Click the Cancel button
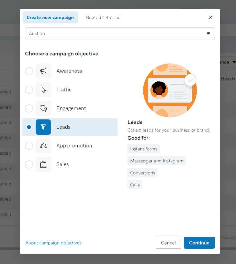 168,243
